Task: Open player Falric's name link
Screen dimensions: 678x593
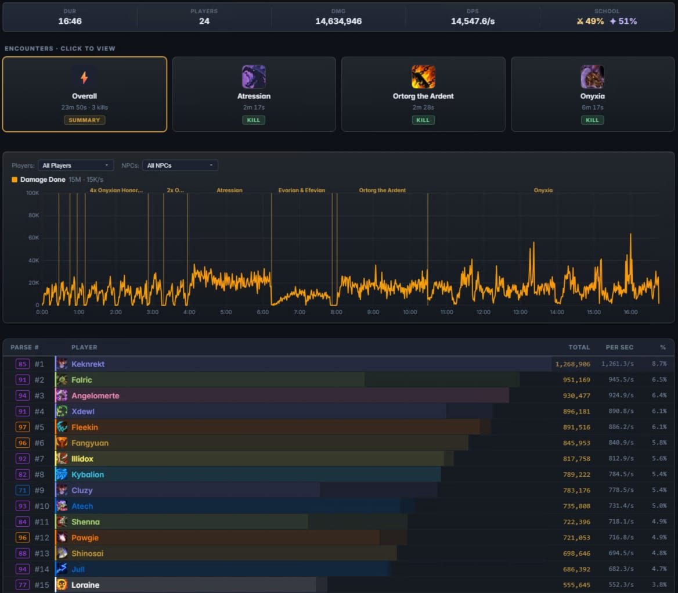Action: (x=82, y=380)
